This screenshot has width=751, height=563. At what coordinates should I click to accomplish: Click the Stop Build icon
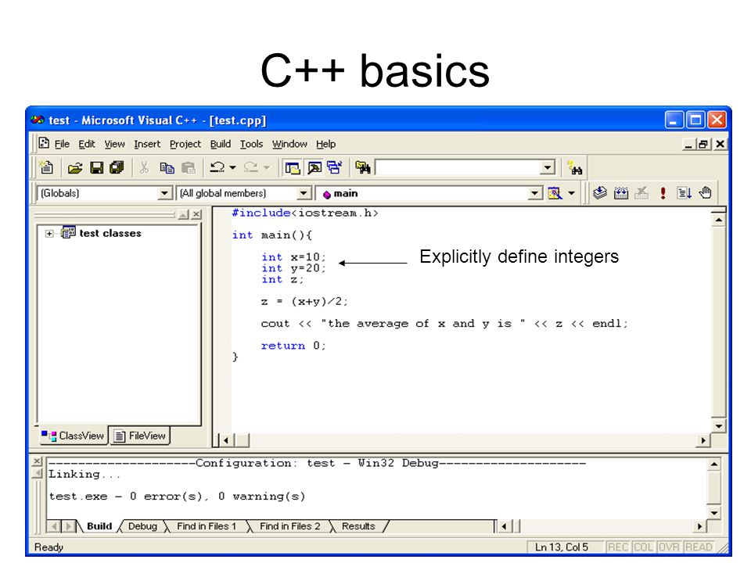[x=641, y=193]
